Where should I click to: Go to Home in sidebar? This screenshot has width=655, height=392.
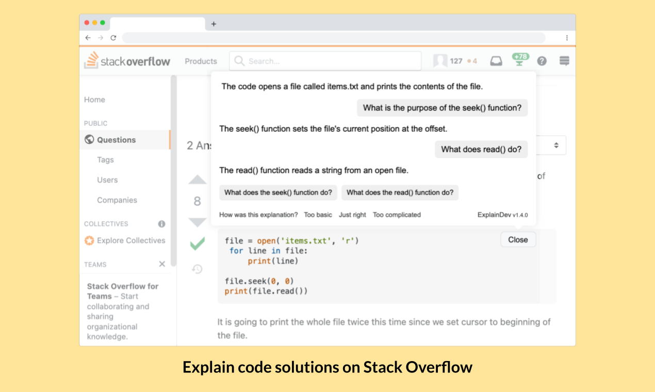click(94, 100)
